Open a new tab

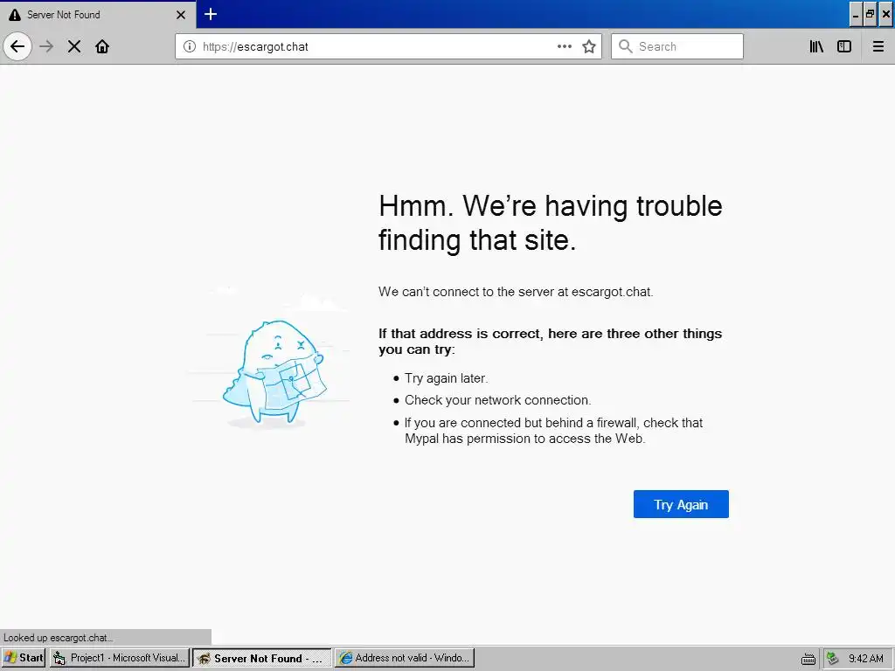[211, 14]
